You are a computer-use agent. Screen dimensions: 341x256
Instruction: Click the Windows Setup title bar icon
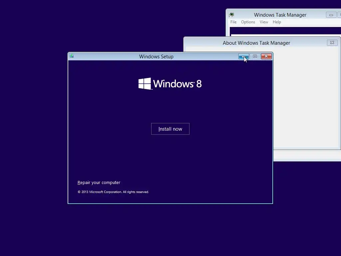[72, 56]
